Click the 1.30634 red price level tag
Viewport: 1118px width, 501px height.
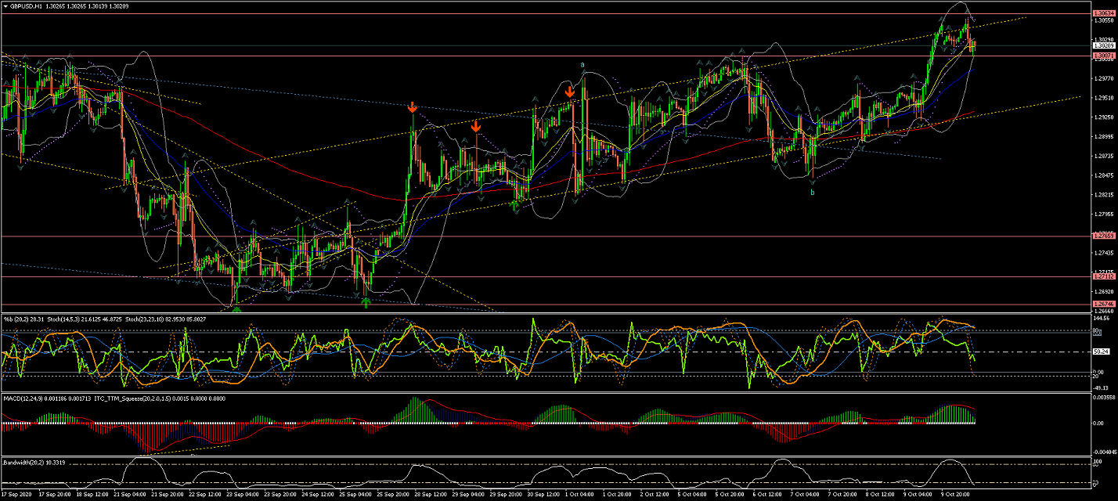1102,13
